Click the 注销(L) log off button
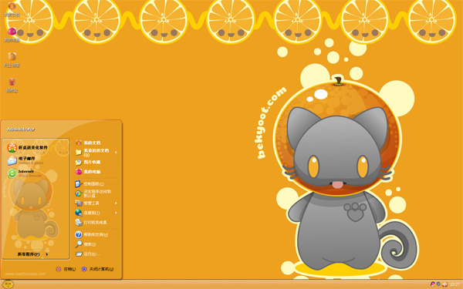This screenshot has height=289, width=463. [66, 269]
